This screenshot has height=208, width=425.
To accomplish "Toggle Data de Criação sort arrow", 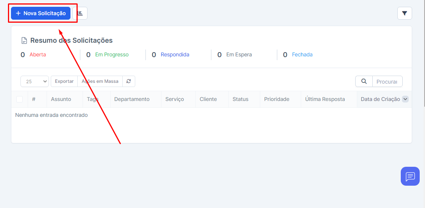I will [405, 99].
